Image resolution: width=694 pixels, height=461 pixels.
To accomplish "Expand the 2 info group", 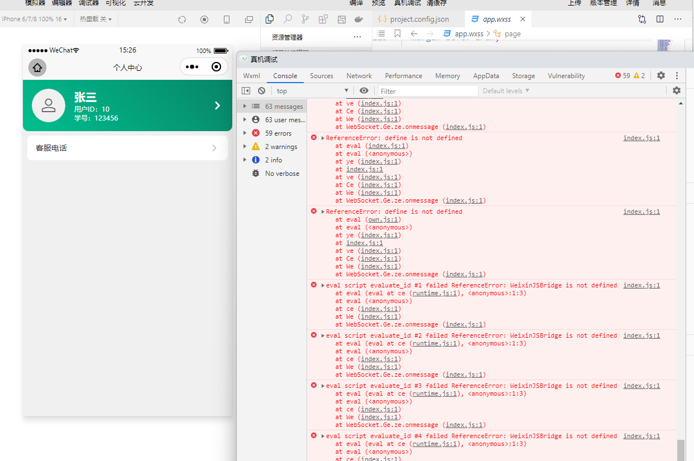I will point(245,160).
